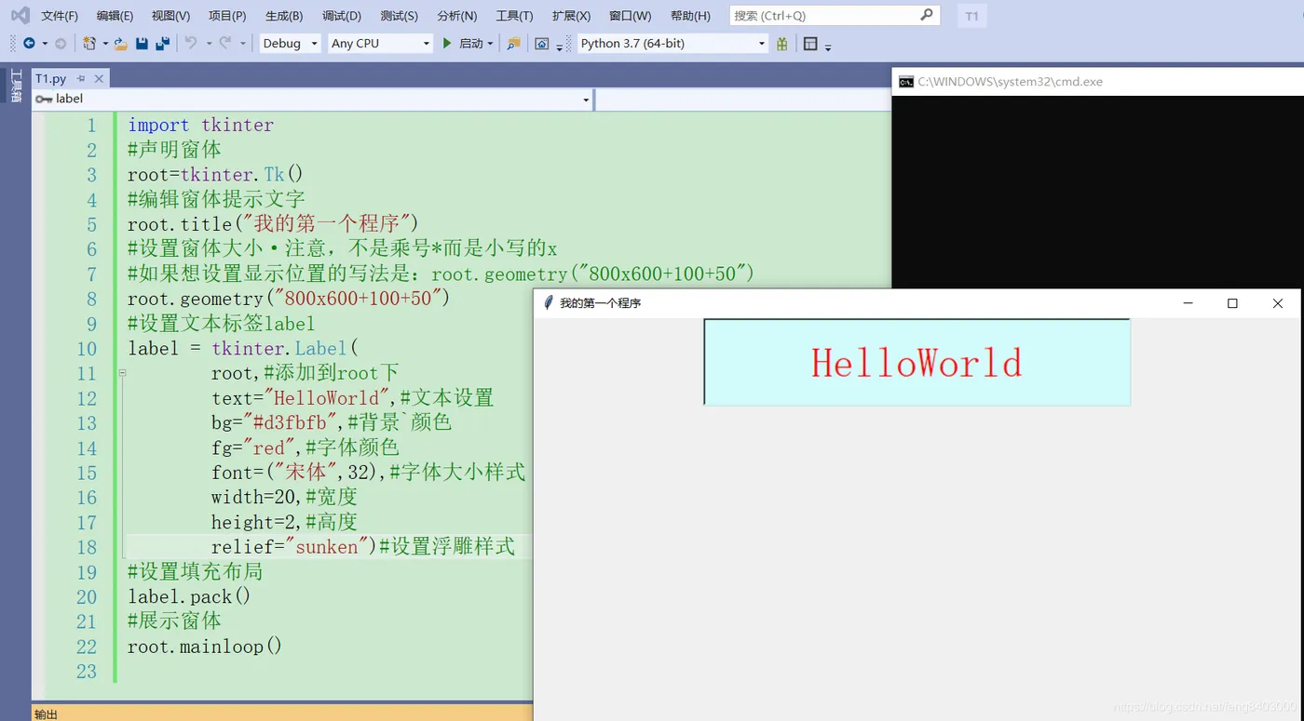Open the 测试(S) menu
This screenshot has height=721, width=1304.
pos(399,16)
